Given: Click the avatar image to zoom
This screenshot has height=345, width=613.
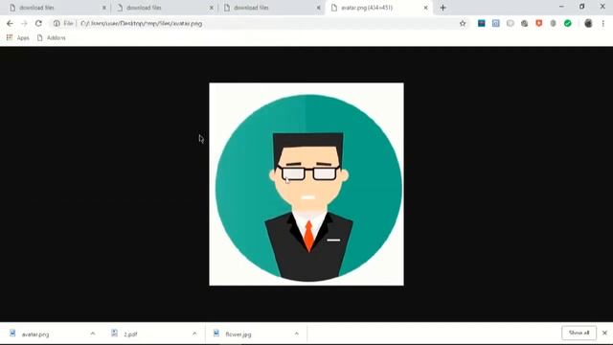Looking at the screenshot, I should pyautogui.click(x=306, y=184).
